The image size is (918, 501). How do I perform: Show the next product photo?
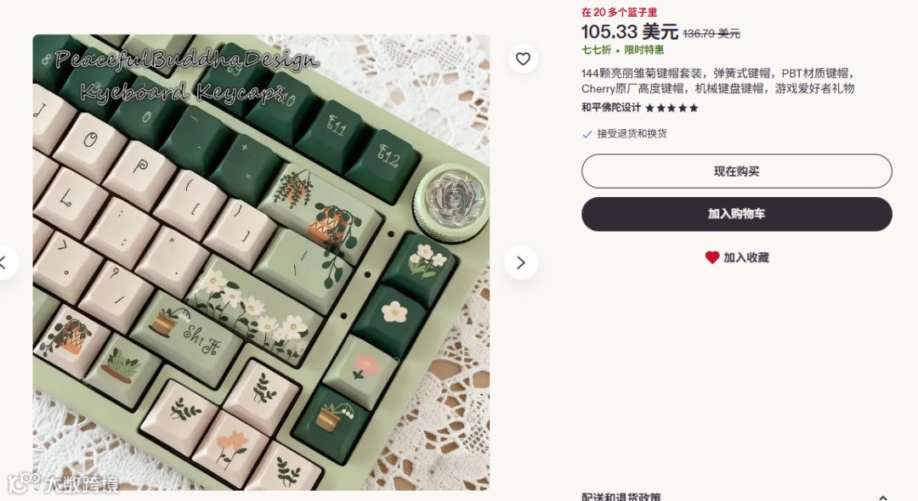pos(521,263)
